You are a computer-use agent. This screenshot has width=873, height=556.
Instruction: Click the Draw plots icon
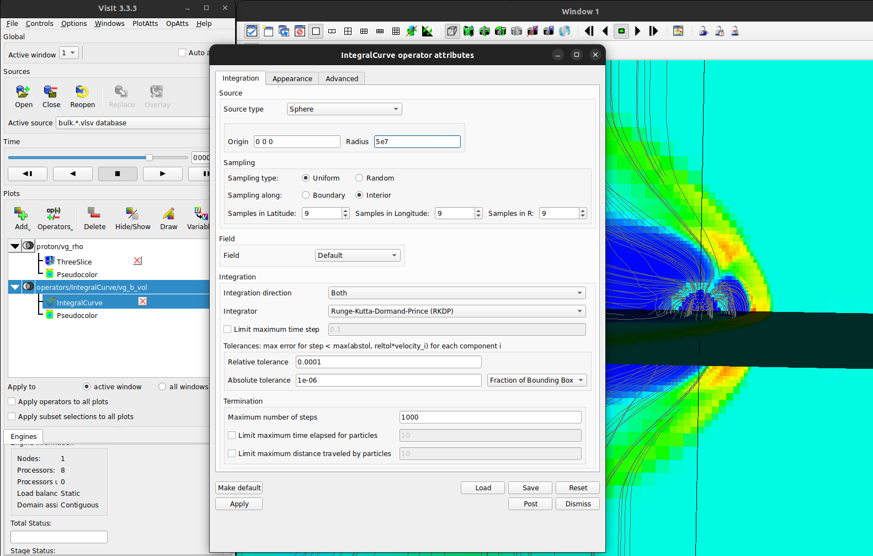coord(168,214)
